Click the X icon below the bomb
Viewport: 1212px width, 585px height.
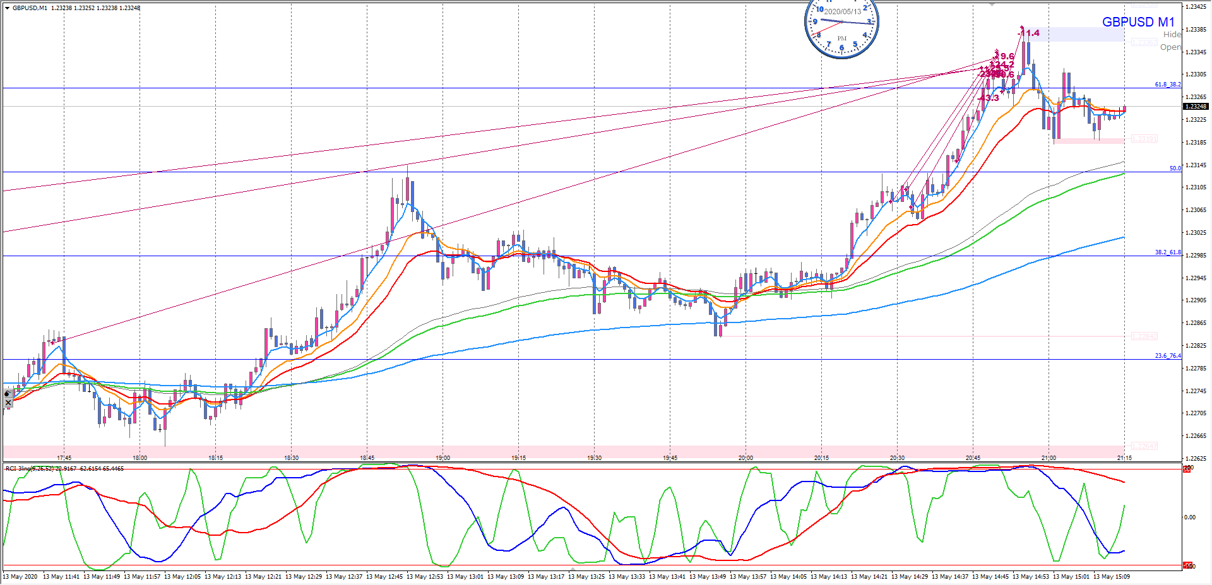click(8, 403)
